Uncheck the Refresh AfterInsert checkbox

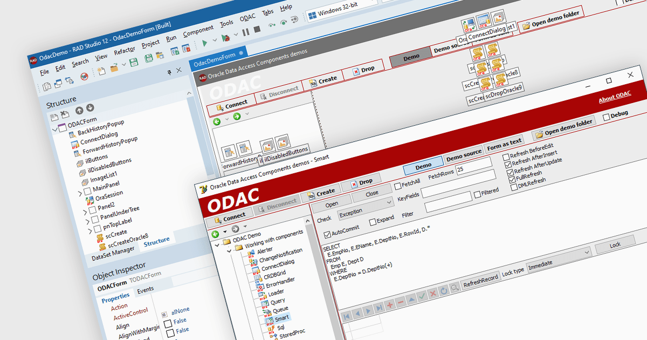point(508,165)
